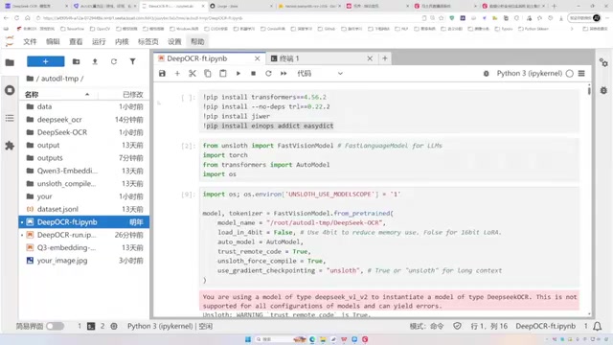Refresh the file list
This screenshot has width=613, height=345.
(x=114, y=61)
